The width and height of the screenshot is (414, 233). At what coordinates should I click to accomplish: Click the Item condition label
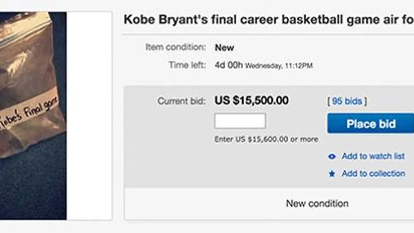(x=175, y=47)
